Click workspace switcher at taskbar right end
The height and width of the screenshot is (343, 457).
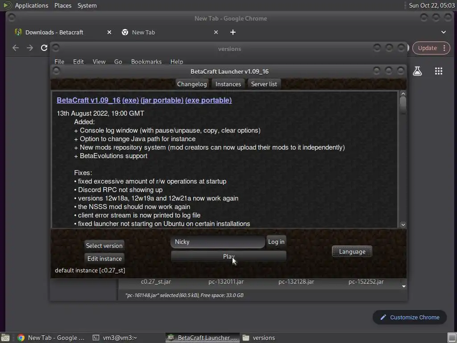coord(452,338)
